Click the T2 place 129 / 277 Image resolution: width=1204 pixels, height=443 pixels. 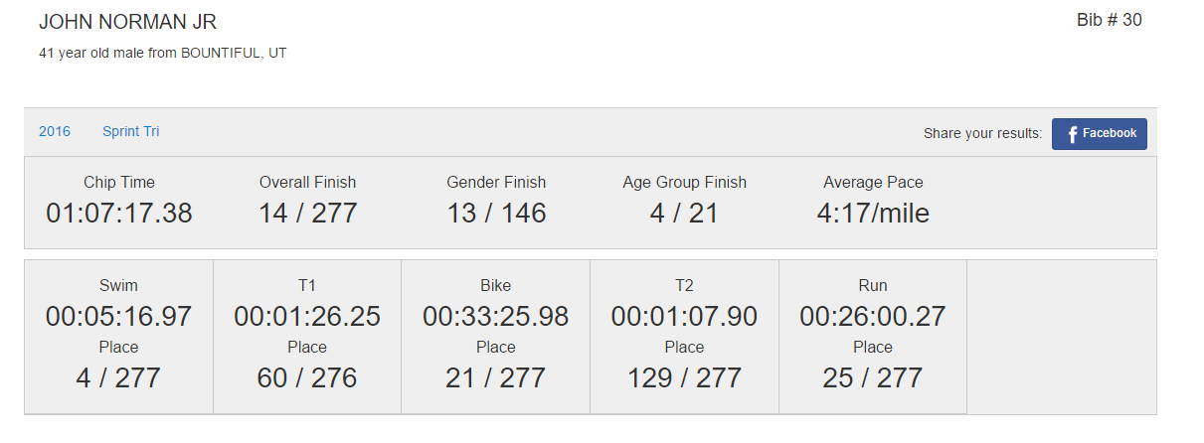click(684, 378)
